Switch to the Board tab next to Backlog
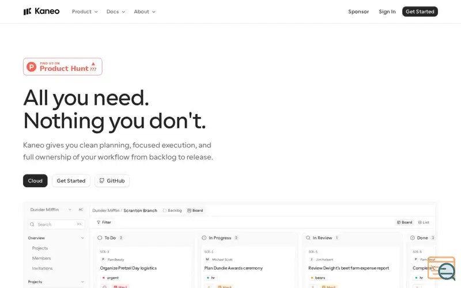 point(195,210)
